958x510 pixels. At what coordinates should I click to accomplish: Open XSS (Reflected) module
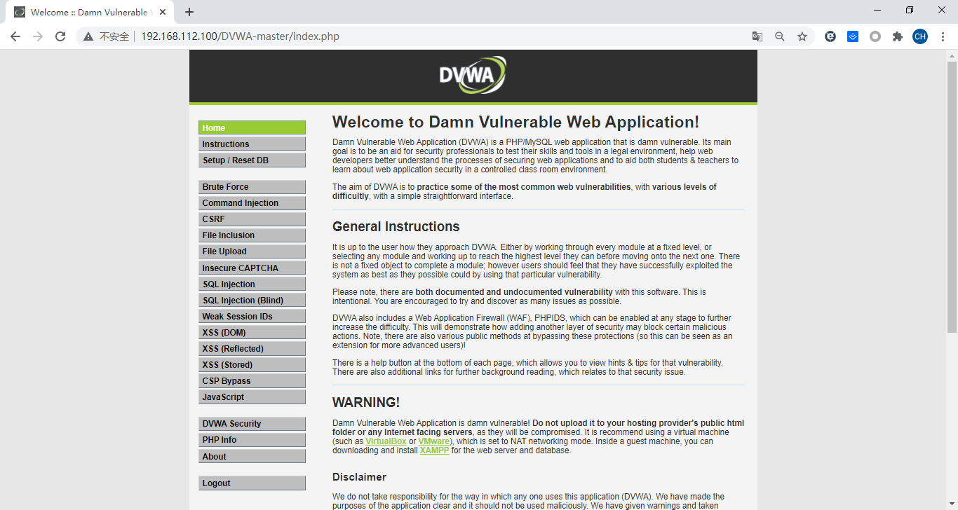(252, 348)
